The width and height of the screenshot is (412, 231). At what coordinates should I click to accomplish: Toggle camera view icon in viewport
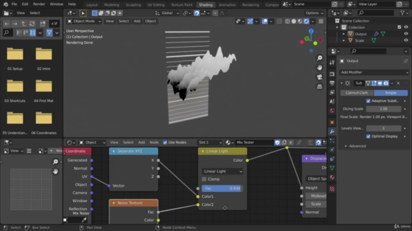coord(319,77)
